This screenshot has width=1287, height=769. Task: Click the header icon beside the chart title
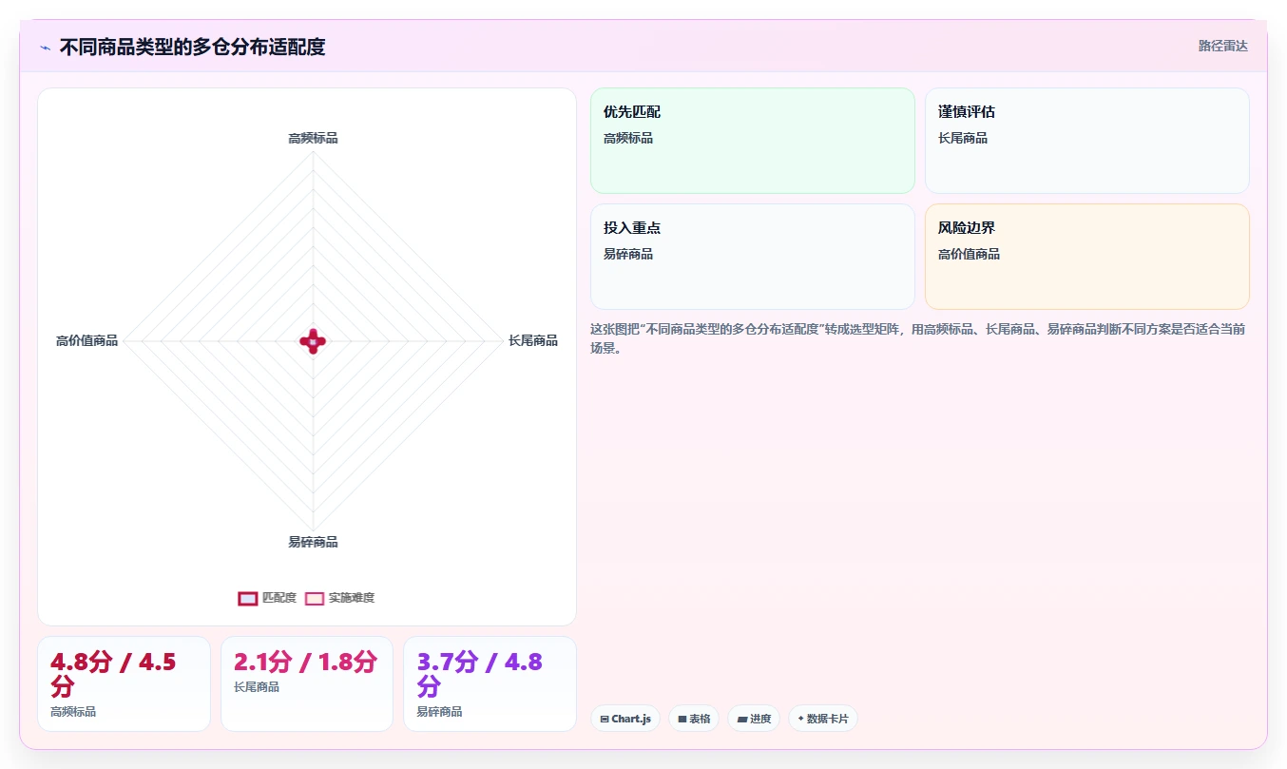pyautogui.click(x=45, y=48)
